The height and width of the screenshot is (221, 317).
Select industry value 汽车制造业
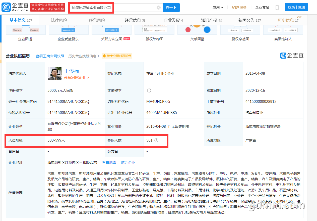254,113
